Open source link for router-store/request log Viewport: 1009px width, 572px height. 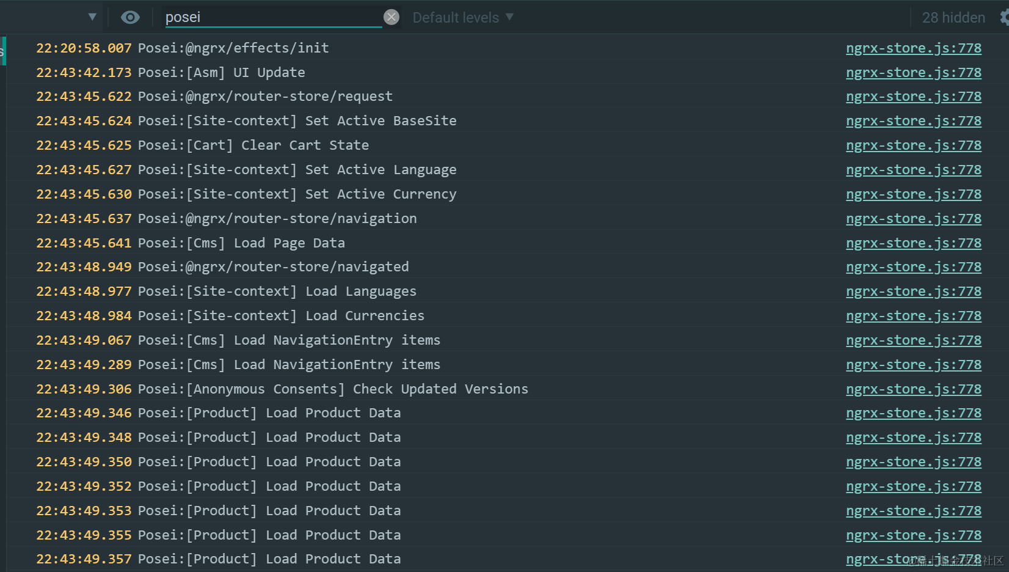913,97
